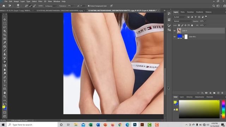Select the Rectangular Marquee tool
Image resolution: width=226 pixels, height=127 pixels.
5,23
